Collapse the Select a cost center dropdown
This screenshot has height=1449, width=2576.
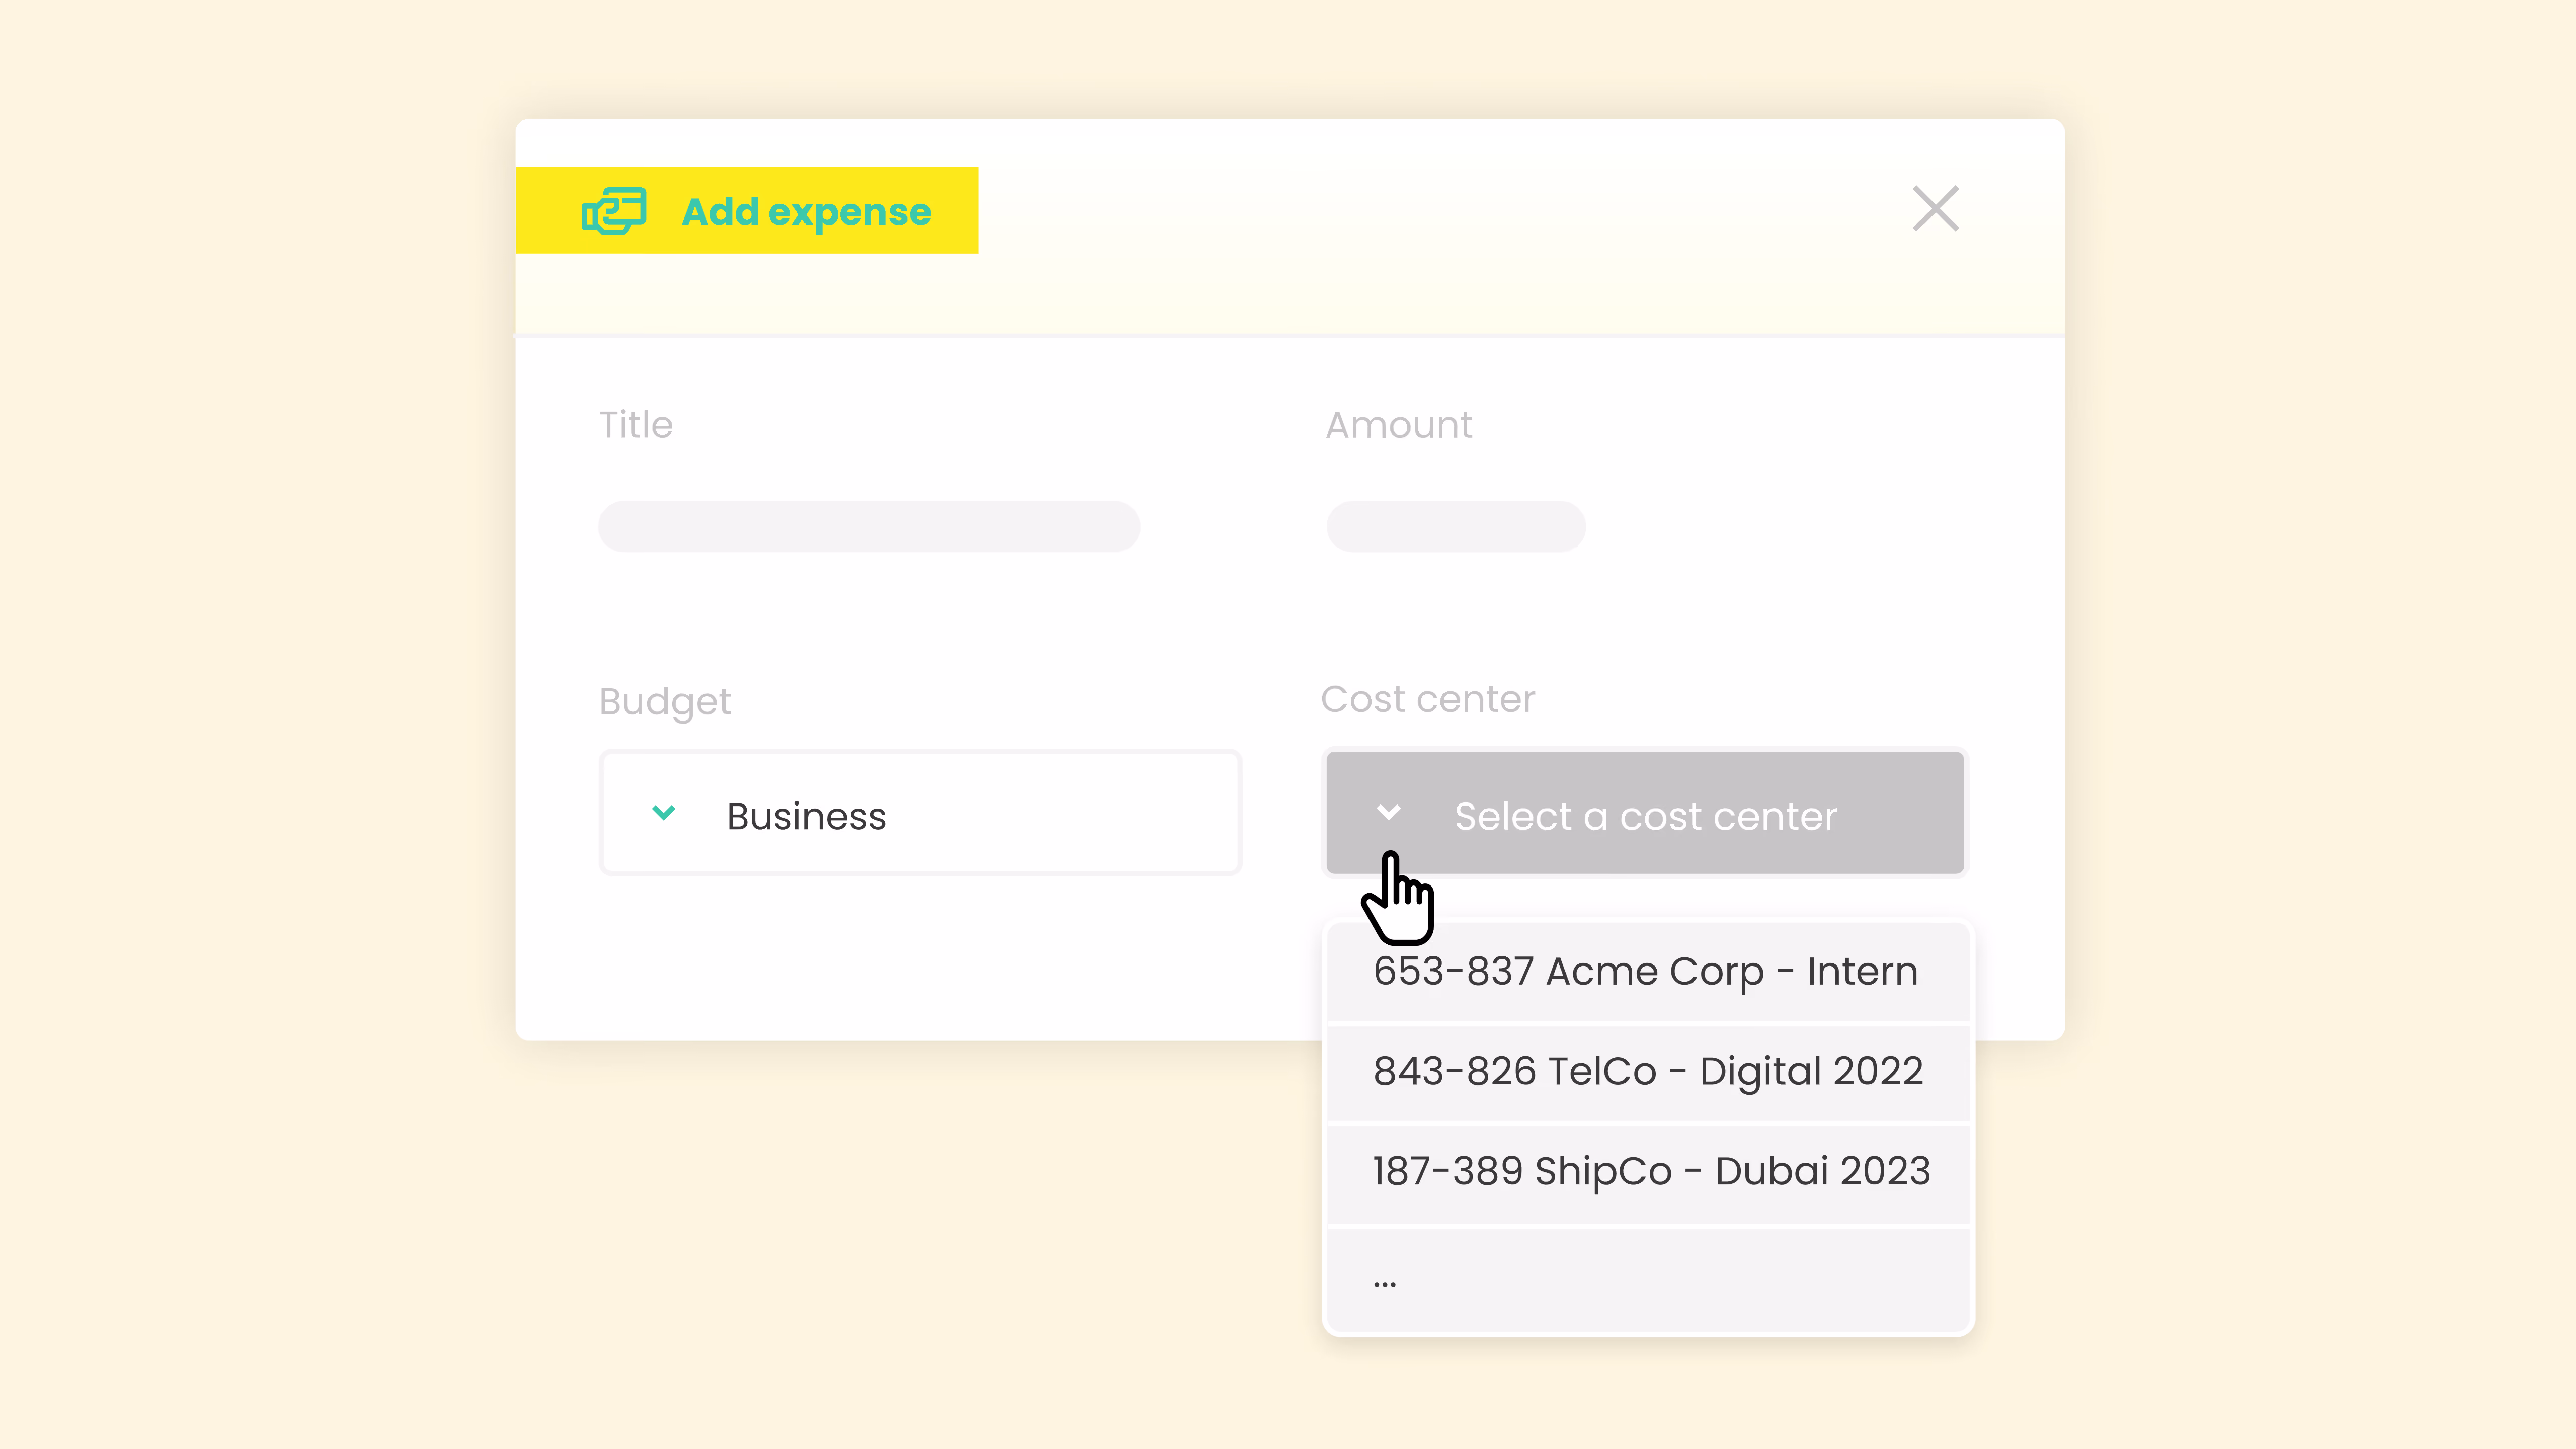tap(1645, 813)
